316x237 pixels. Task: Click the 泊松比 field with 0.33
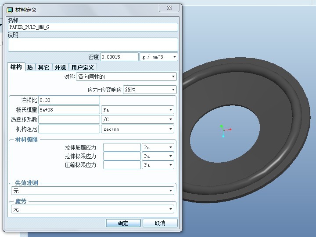click(69, 100)
